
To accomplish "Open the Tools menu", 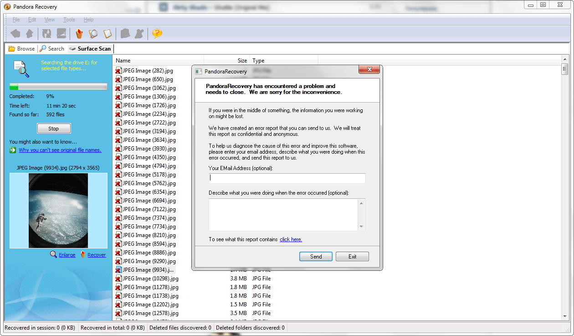I will pyautogui.click(x=69, y=20).
